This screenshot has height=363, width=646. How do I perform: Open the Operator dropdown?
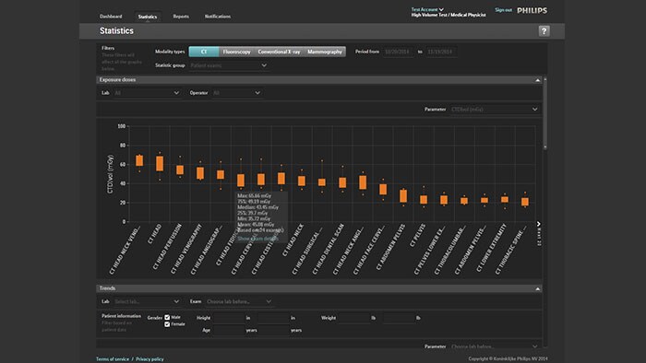coord(236,93)
